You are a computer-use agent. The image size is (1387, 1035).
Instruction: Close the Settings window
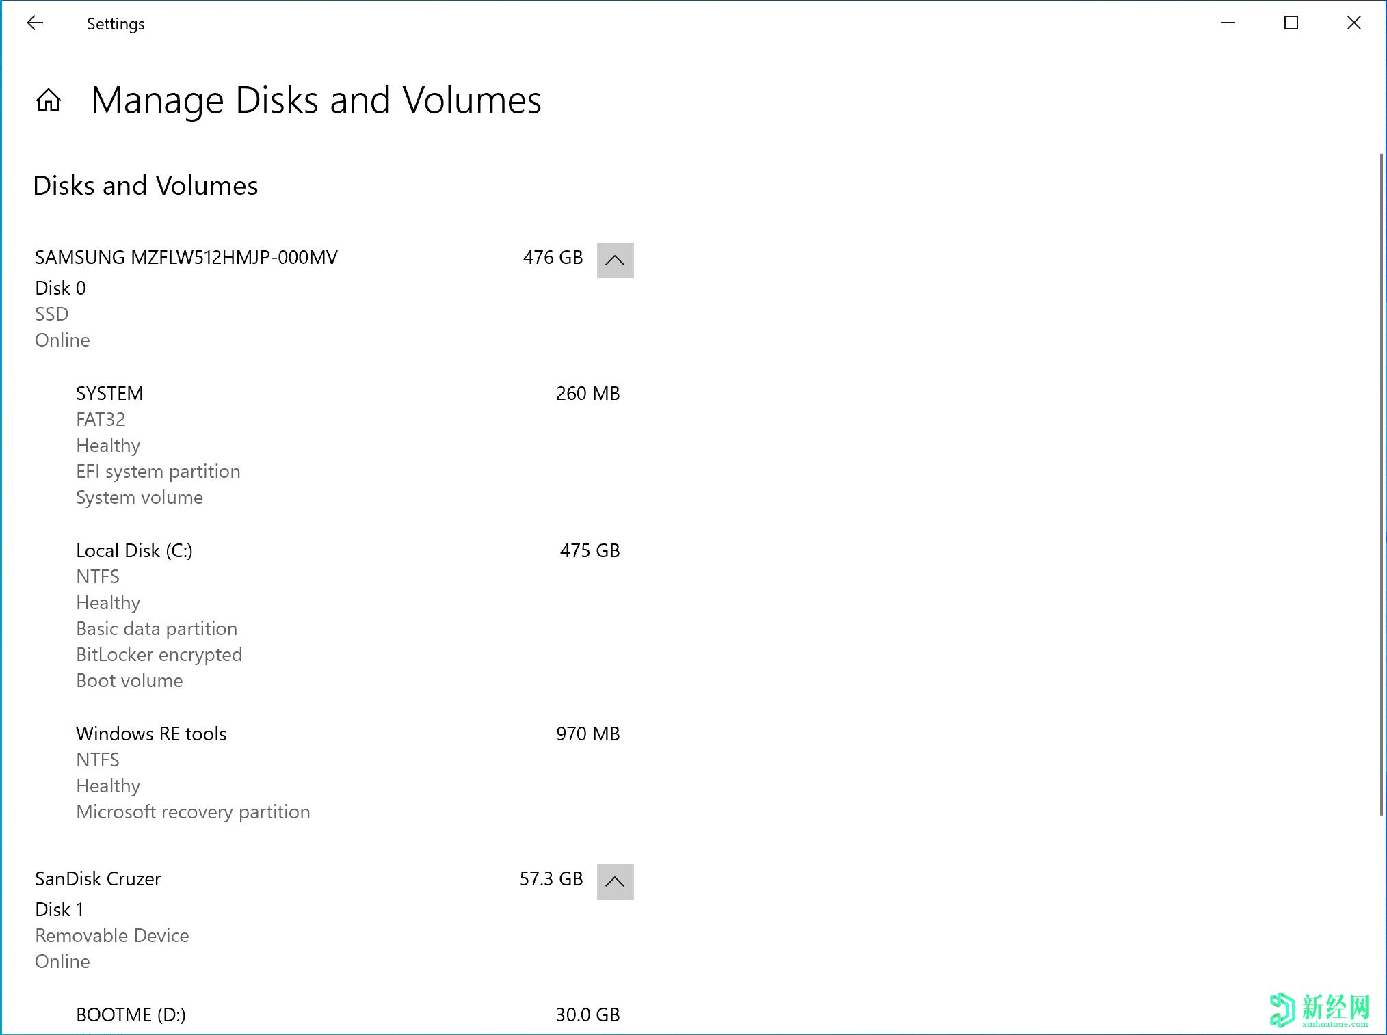pyautogui.click(x=1353, y=23)
